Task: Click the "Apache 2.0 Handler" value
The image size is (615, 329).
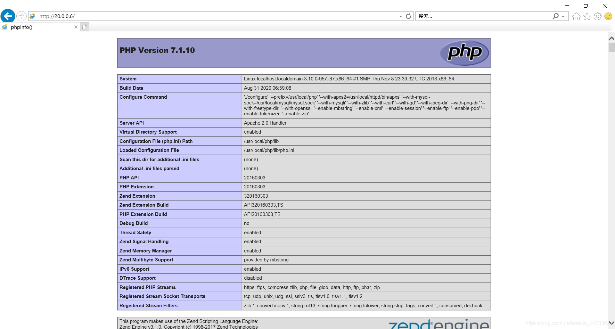Action: [265, 123]
